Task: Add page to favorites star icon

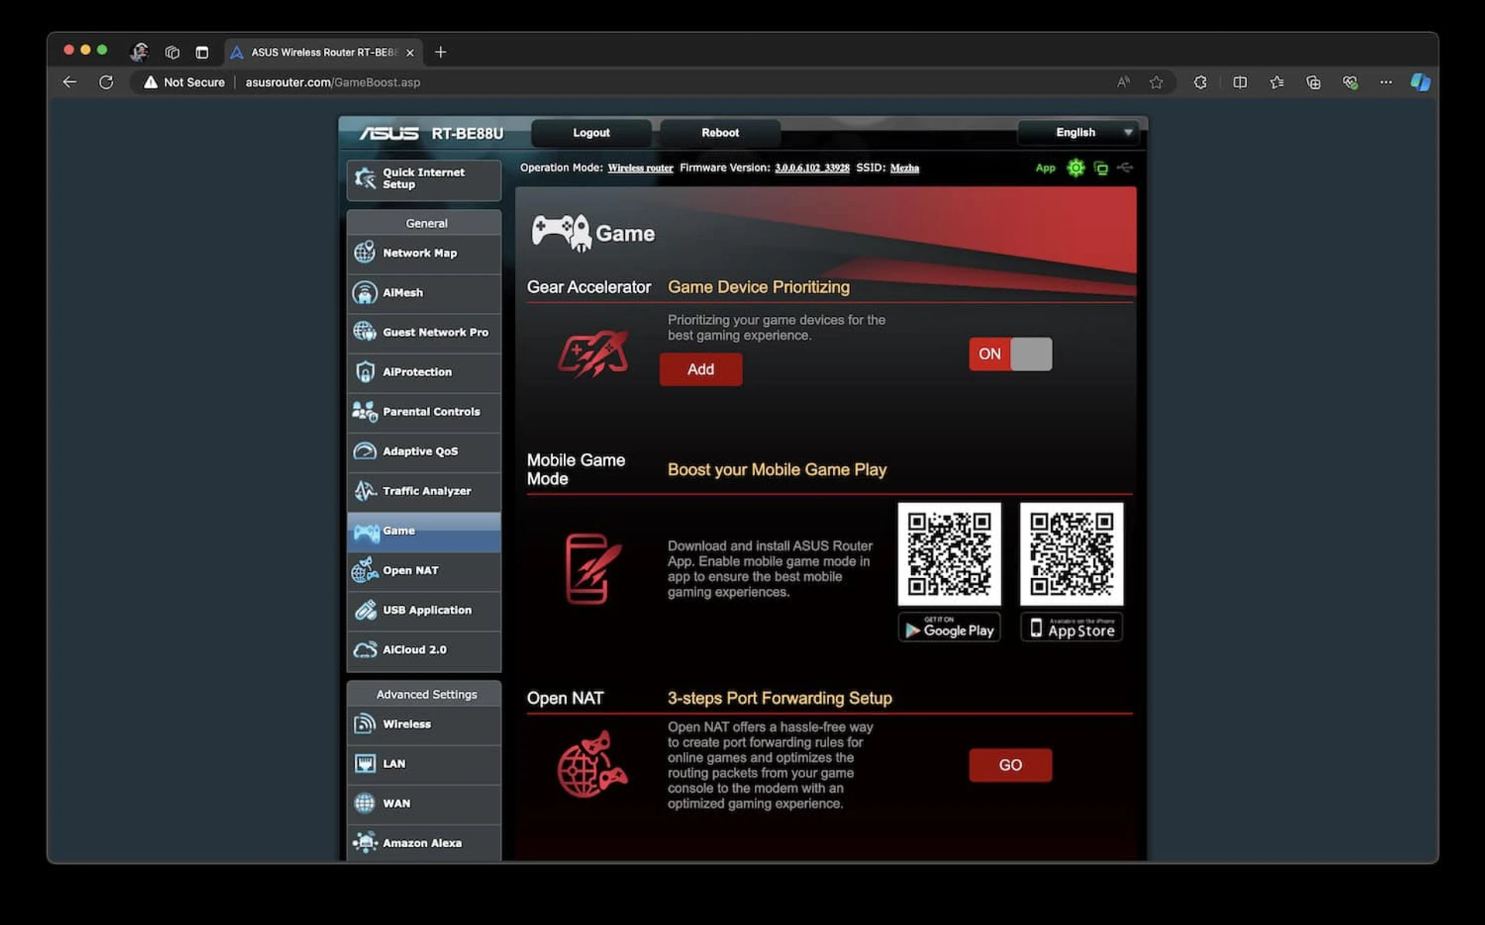Action: coord(1156,82)
